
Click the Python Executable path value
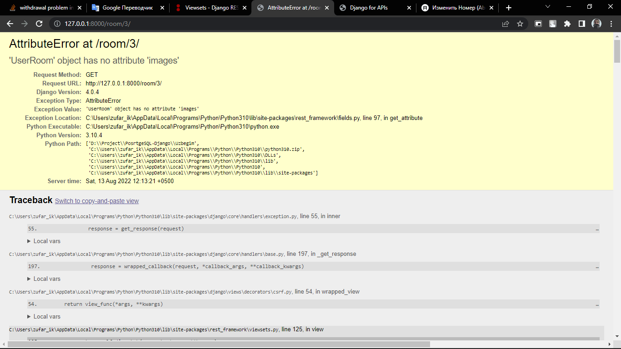(182, 127)
